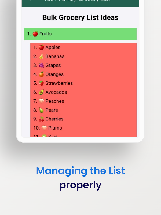Select the Apples list item
The width and height of the screenshot is (161, 215).
tap(83, 47)
